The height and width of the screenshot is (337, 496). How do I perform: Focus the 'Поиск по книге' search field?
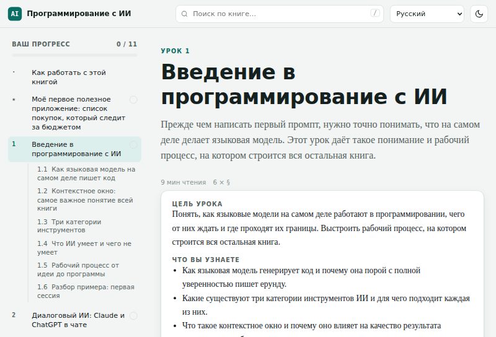coord(280,14)
